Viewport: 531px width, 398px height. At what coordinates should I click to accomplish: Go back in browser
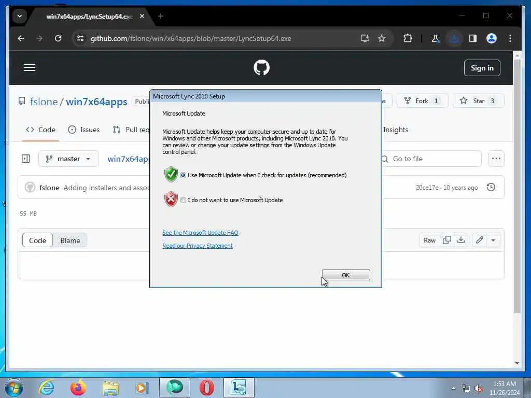click(x=21, y=38)
